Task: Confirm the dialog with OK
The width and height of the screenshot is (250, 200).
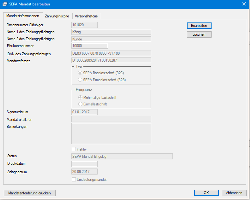Action: (x=206, y=193)
